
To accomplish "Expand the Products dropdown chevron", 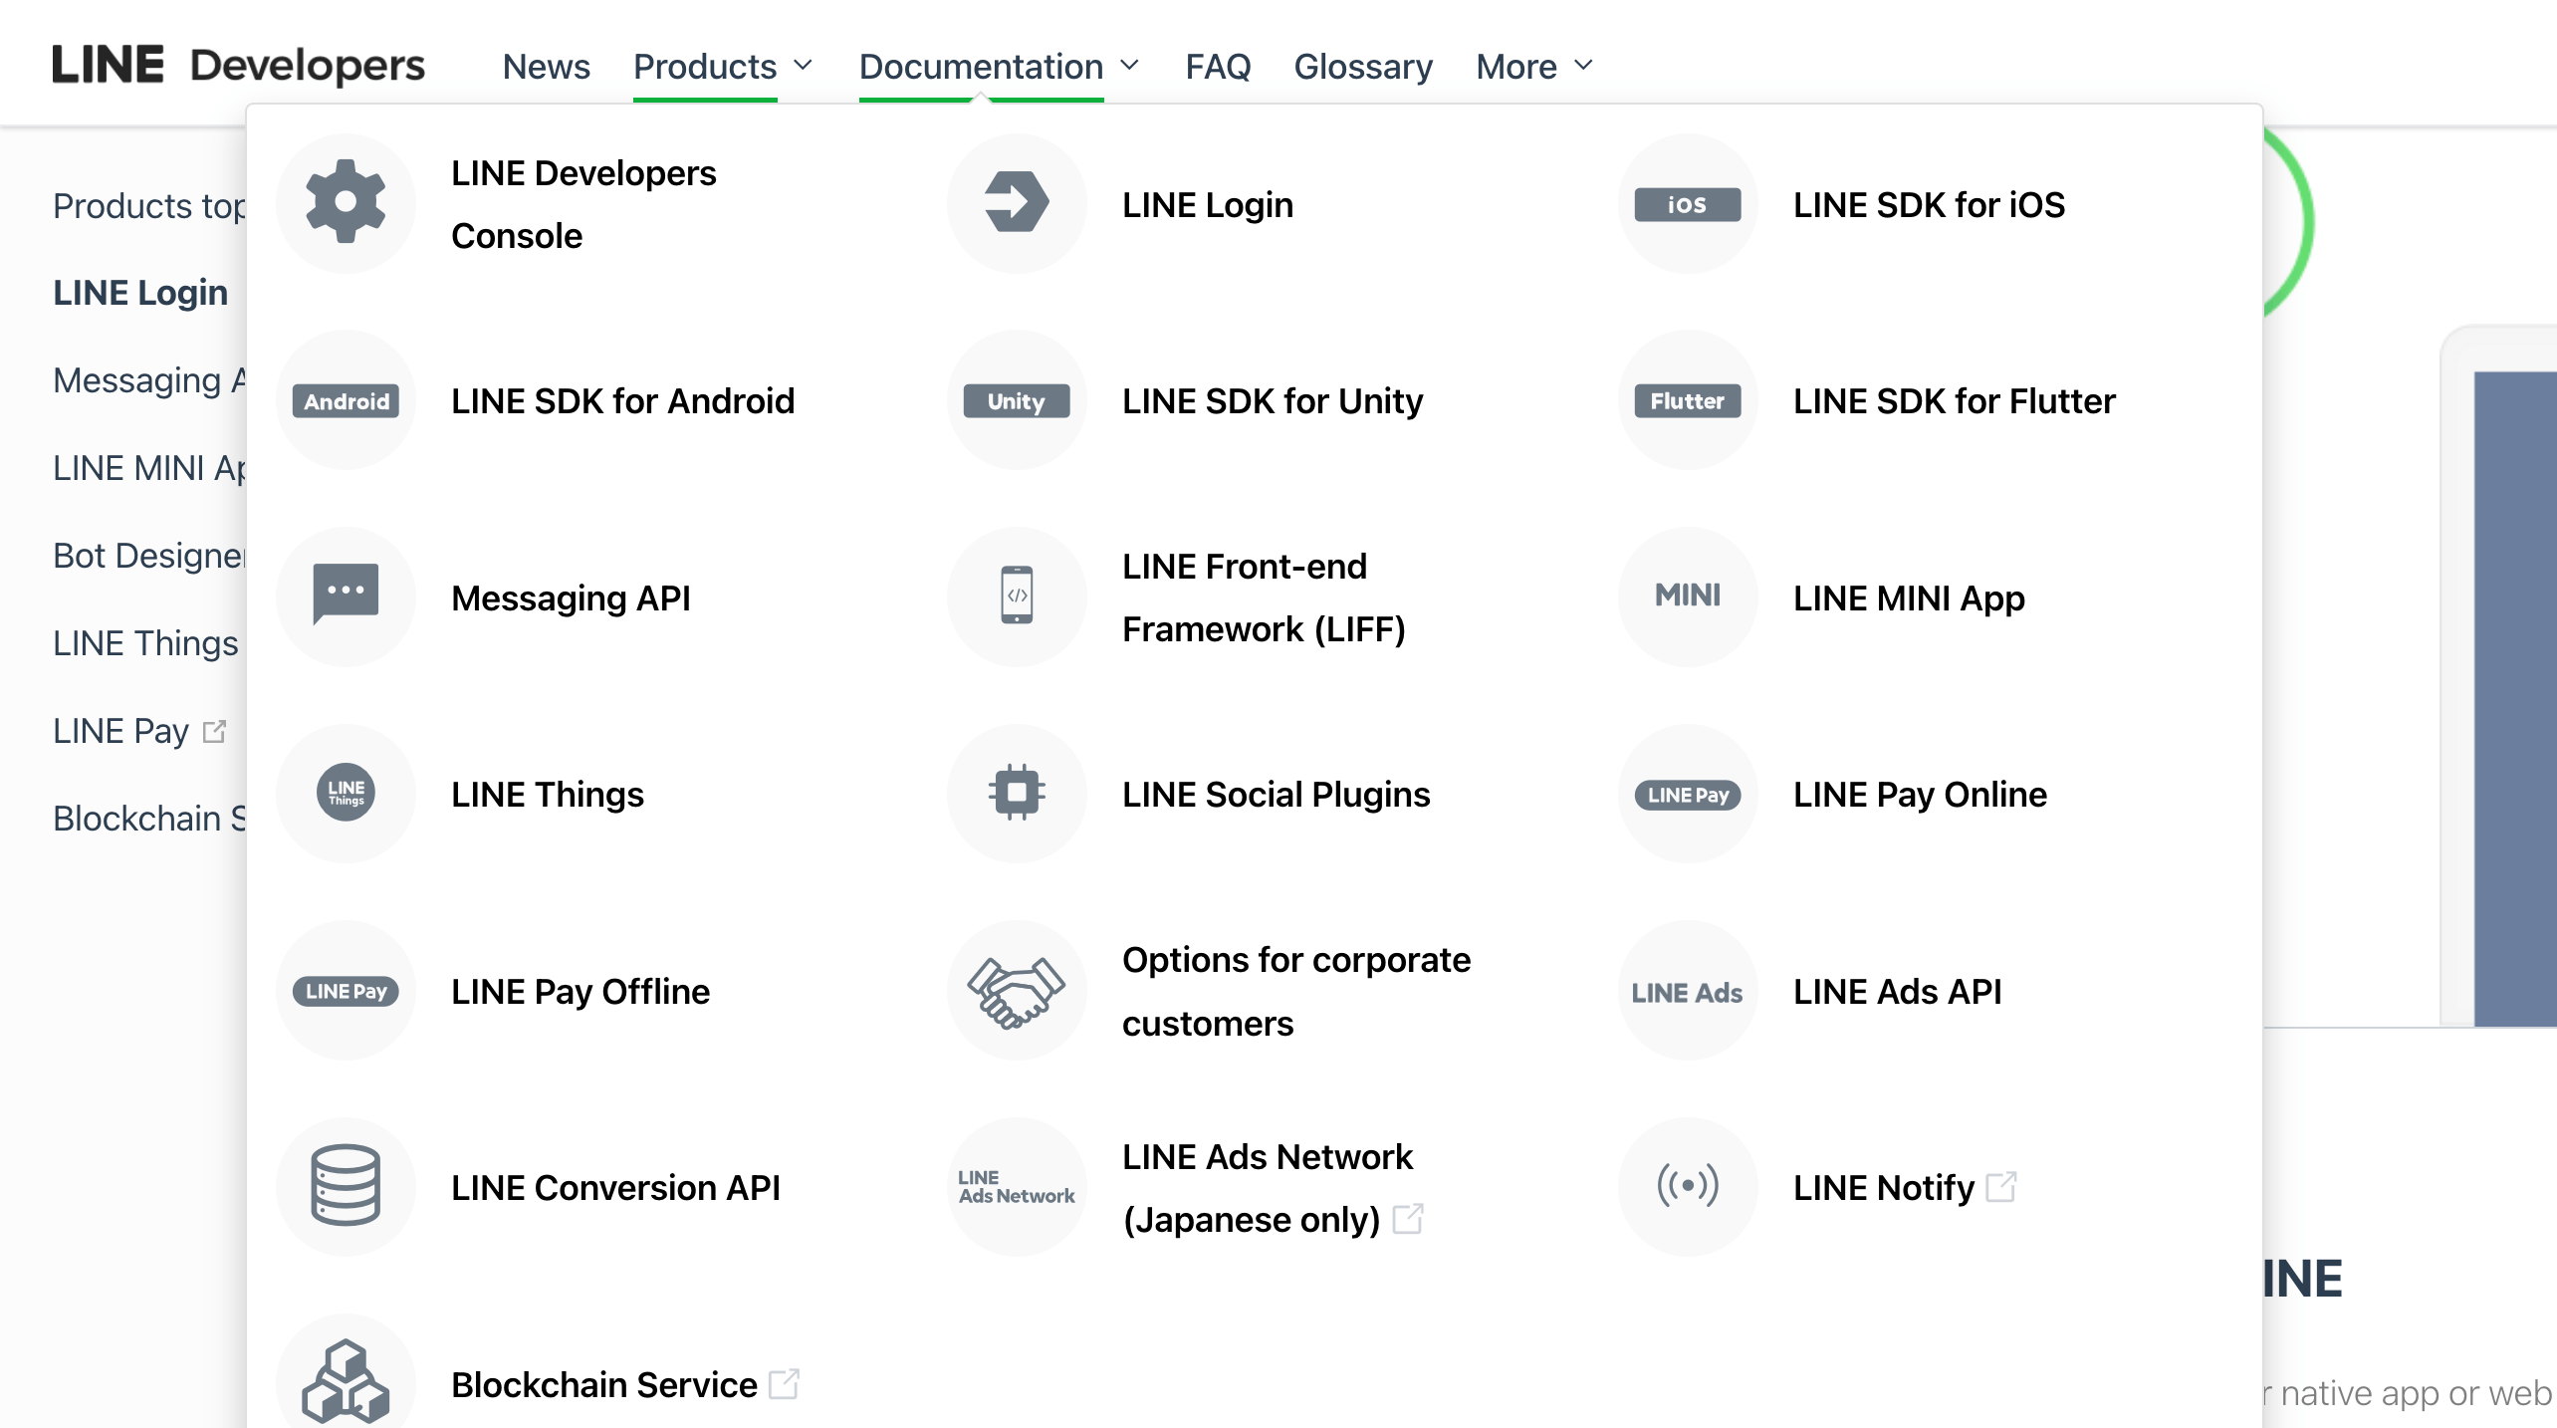I will click(x=804, y=66).
